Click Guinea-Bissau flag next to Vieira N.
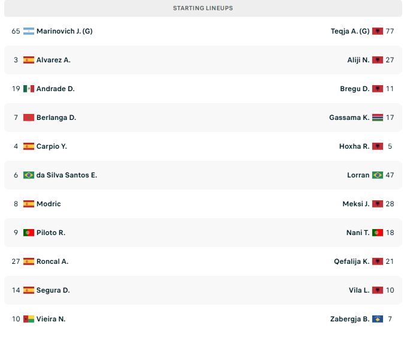 (x=29, y=319)
